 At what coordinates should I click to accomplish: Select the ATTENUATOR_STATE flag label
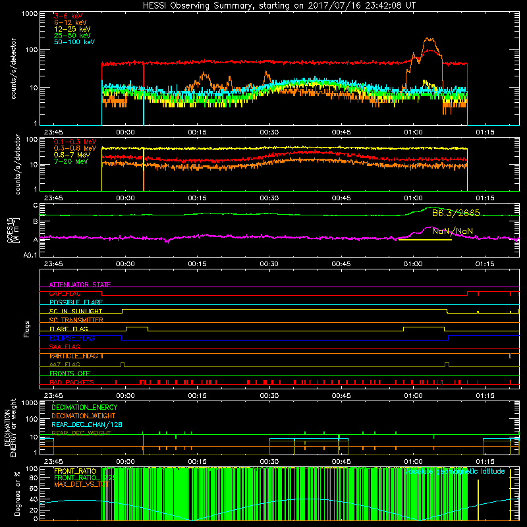[x=80, y=285]
